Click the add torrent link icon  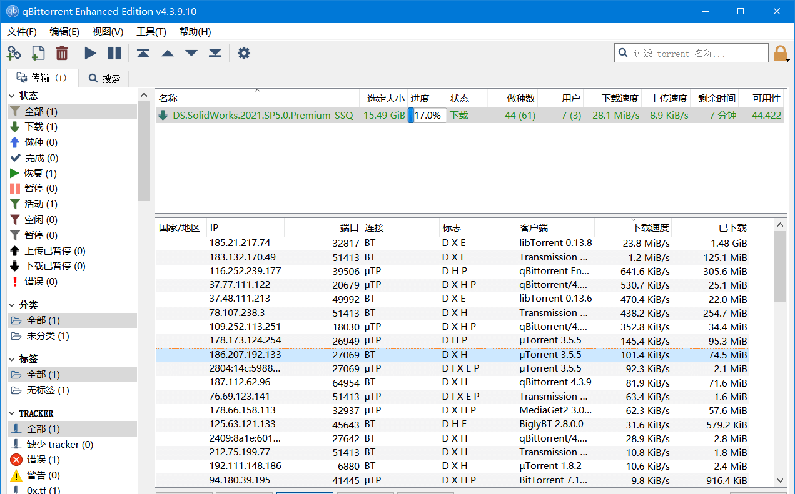point(14,53)
